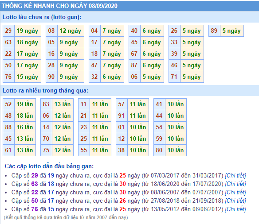Screen dimensions: 259x224
Task: Open Chi tiết link for pair 63
Action: (x=235, y=184)
